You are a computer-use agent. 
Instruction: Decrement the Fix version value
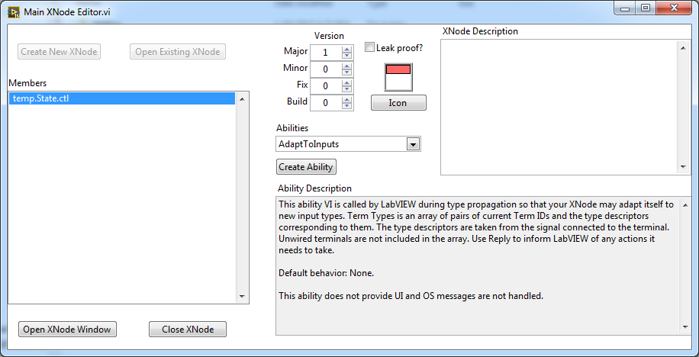(346, 89)
